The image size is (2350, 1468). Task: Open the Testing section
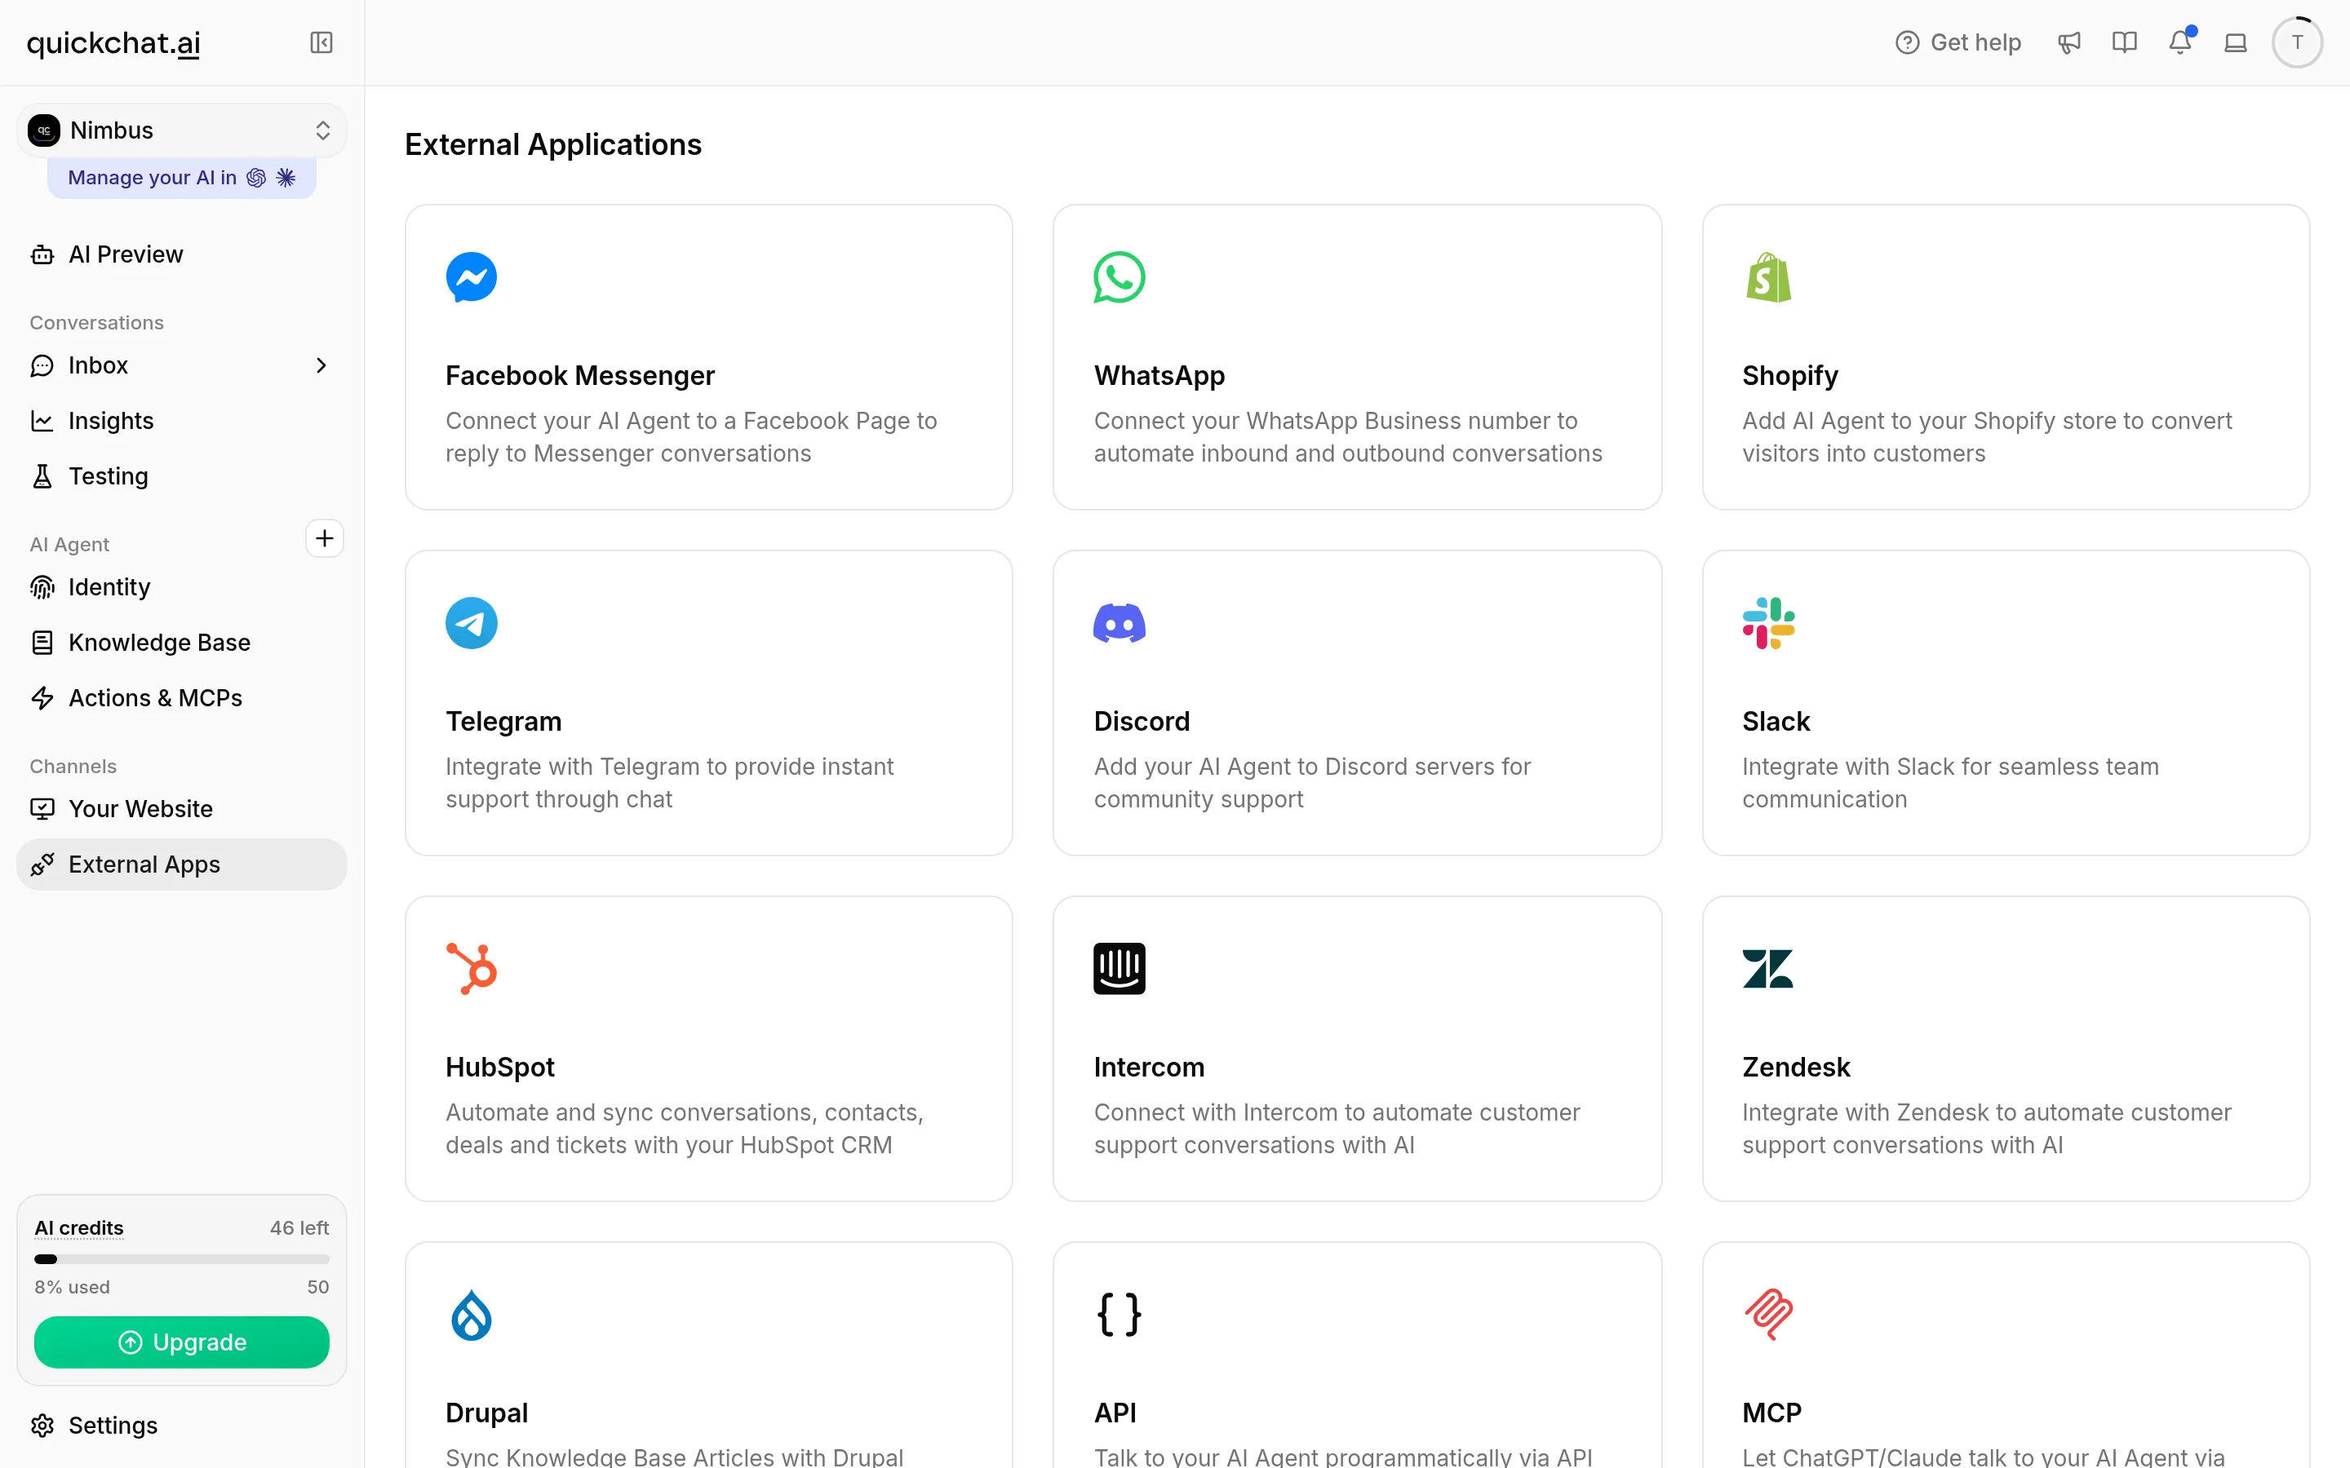(x=182, y=475)
